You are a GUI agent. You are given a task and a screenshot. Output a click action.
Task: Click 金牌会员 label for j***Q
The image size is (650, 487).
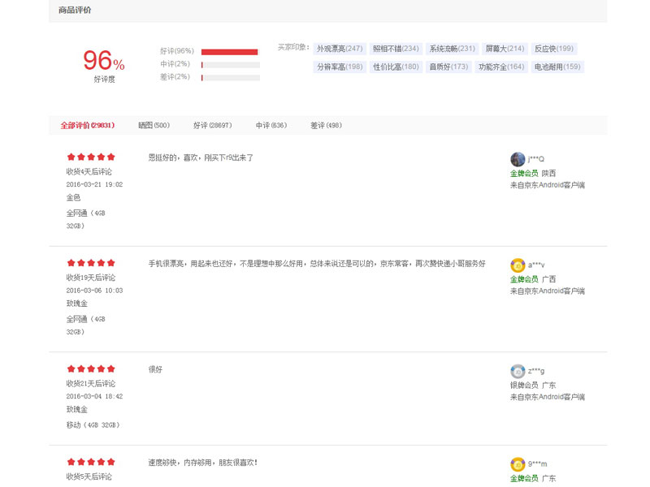point(524,174)
